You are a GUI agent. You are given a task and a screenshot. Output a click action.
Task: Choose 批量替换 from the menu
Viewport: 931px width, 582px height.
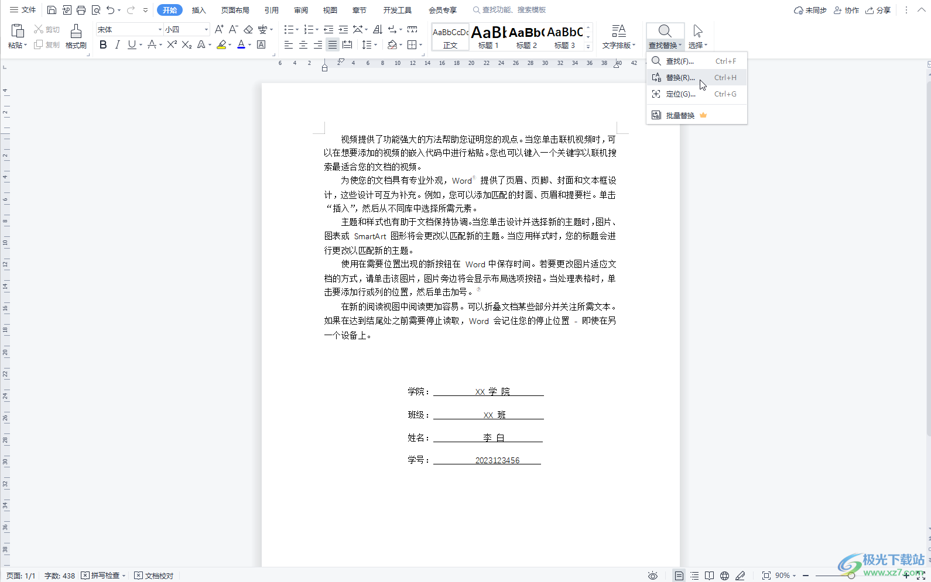(x=697, y=115)
